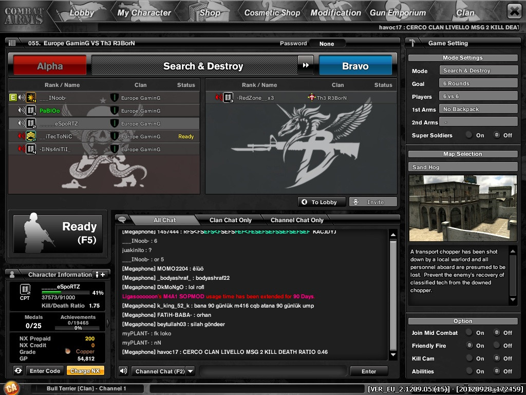
Task: Open Gun Emporium menu
Action: 398,13
